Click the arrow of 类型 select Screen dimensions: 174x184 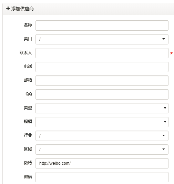[x=165, y=108]
